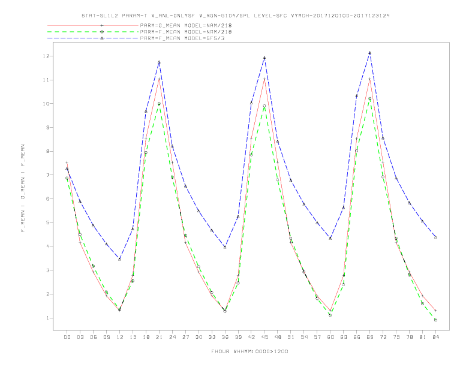Image resolution: width=475 pixels, height=367 pixels.
Task: Click y-axis tick label 8
Action: 48,151
